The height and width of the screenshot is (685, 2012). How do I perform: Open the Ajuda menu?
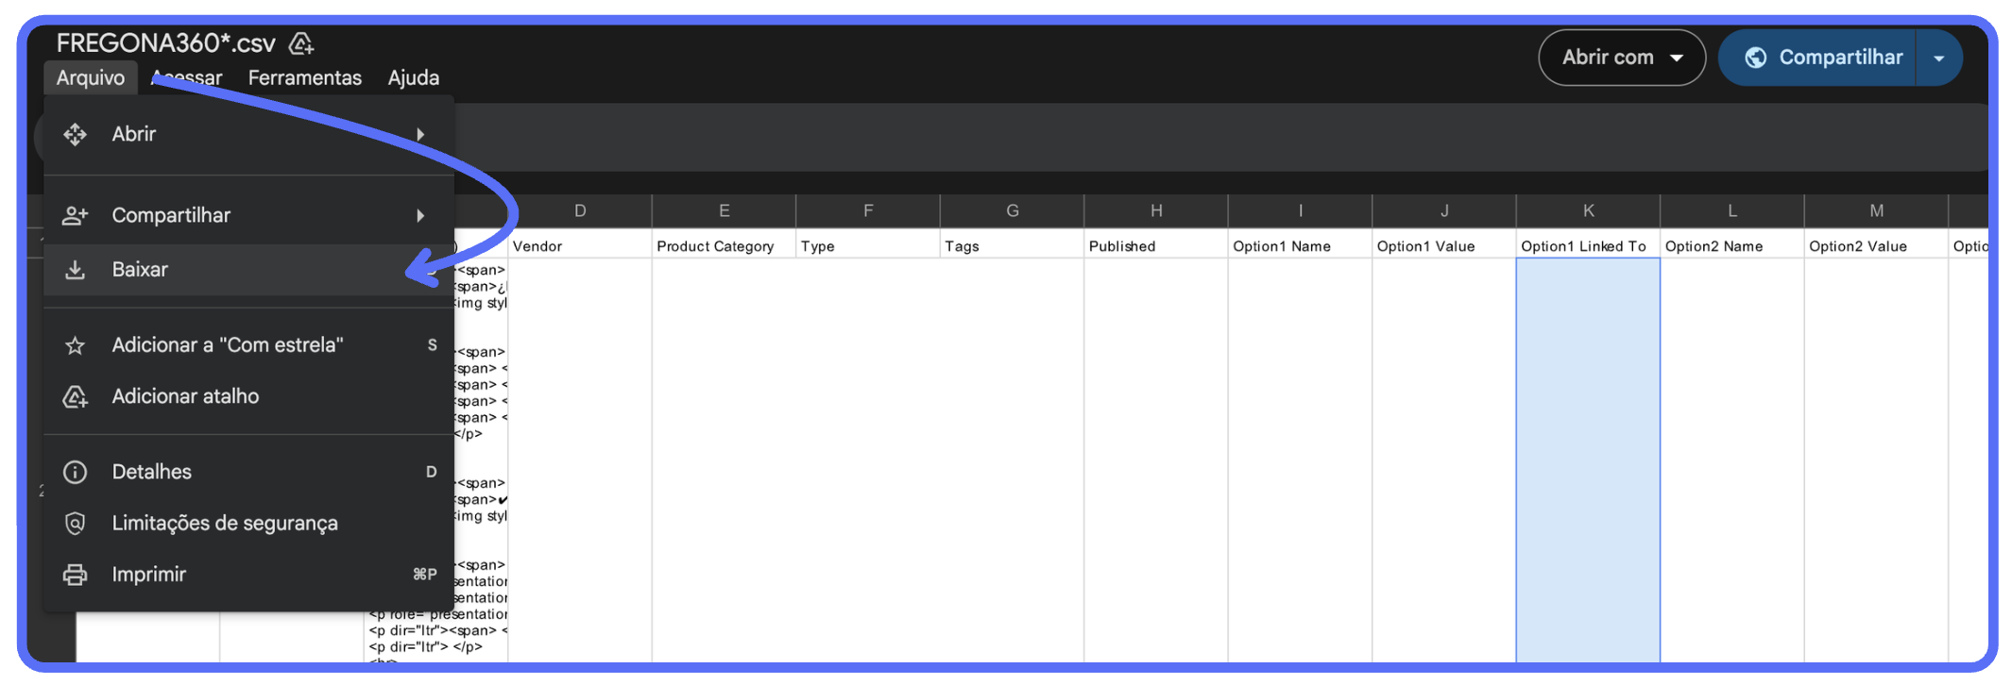[413, 77]
